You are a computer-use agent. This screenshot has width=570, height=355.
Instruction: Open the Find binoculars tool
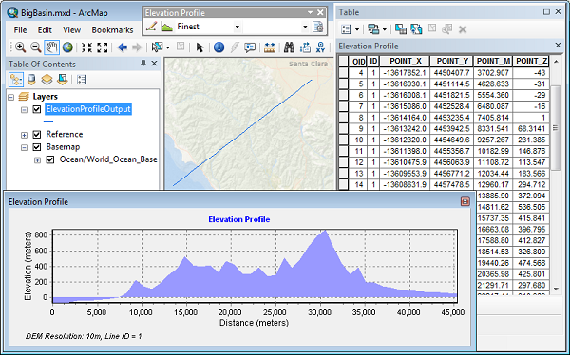(x=289, y=47)
